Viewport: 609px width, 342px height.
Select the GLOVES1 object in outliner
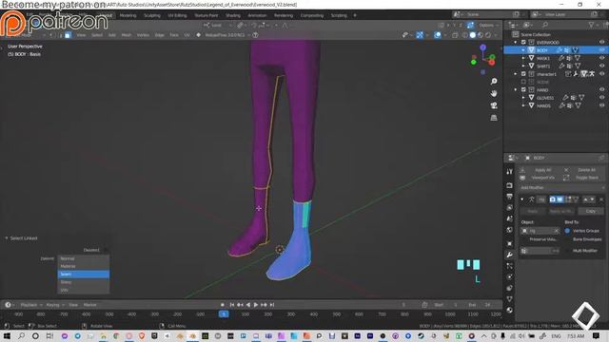point(545,98)
